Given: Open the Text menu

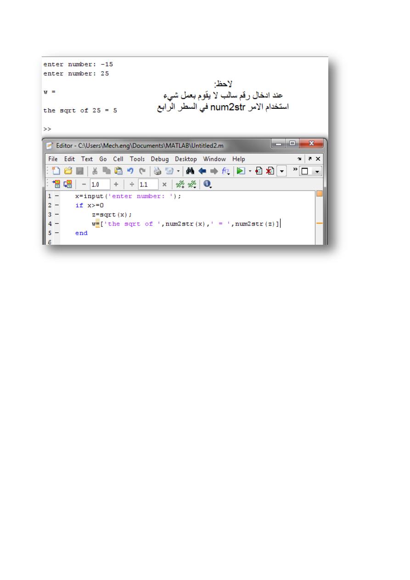Looking at the screenshot, I should click(87, 159).
